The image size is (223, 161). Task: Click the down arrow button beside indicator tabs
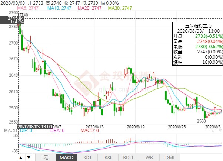point(29,157)
